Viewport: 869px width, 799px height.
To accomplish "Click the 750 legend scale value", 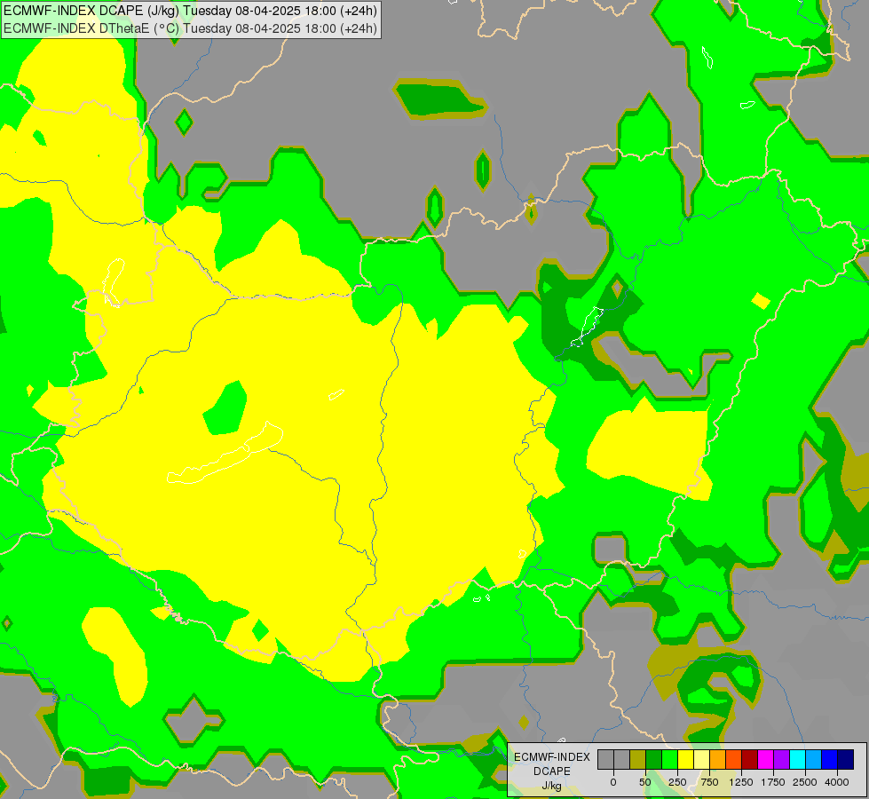I will click(x=709, y=782).
